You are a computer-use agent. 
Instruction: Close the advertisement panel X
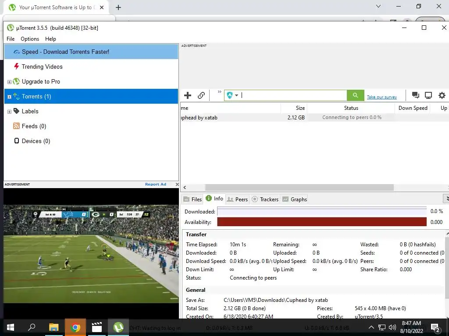pyautogui.click(x=177, y=184)
